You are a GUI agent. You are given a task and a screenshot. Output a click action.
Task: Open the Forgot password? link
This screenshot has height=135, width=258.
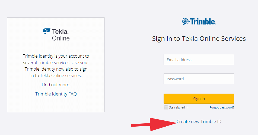(x=222, y=107)
